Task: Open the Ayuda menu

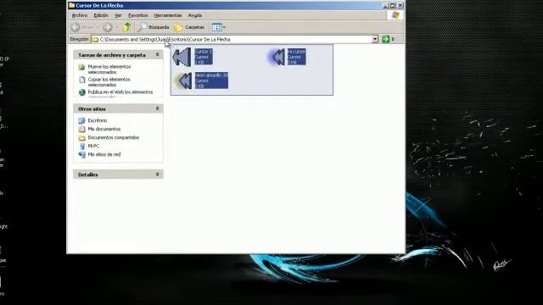Action: point(195,15)
